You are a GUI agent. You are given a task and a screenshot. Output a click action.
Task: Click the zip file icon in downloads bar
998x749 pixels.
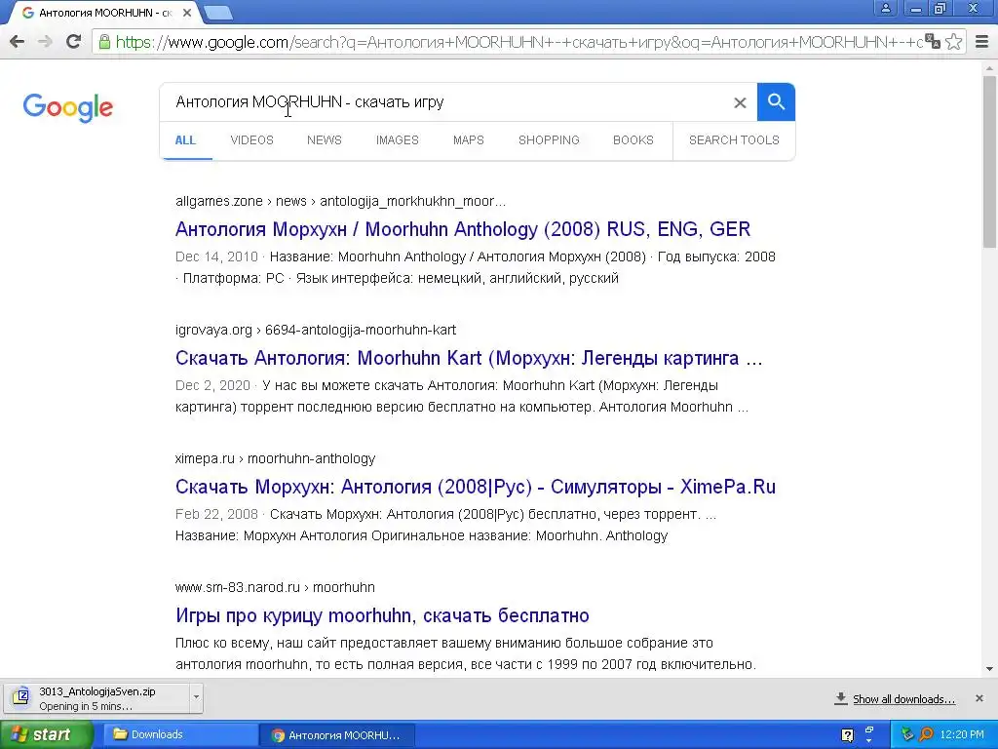pyautogui.click(x=21, y=697)
